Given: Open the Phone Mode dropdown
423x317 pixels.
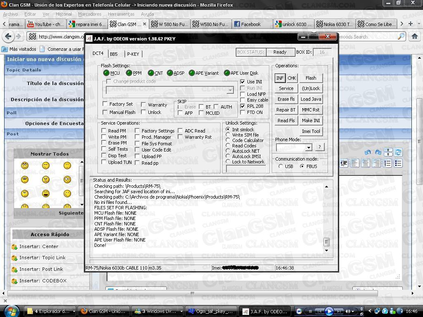Looking at the screenshot, I should [x=309, y=147].
